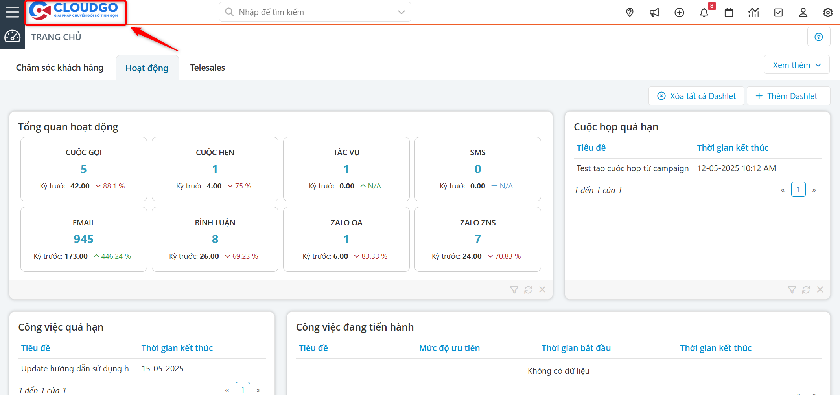Open the reports chart icon
The width and height of the screenshot is (840, 395).
point(753,13)
